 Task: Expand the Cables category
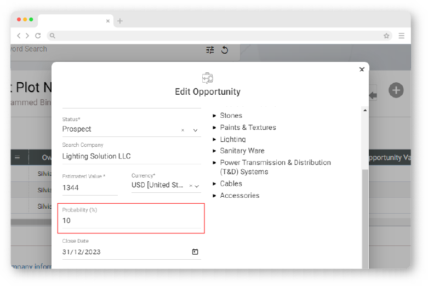click(214, 184)
